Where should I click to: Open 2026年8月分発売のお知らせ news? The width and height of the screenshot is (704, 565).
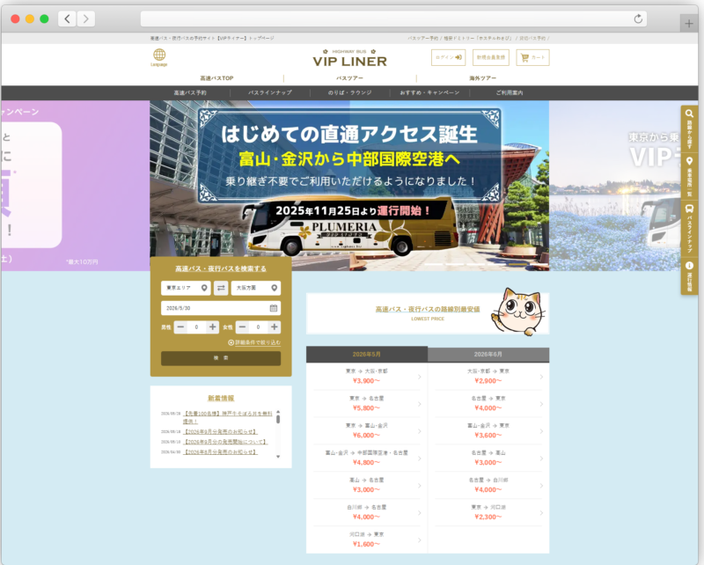221,451
